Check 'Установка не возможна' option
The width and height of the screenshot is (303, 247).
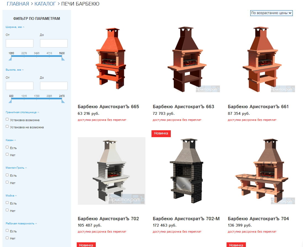(7, 127)
